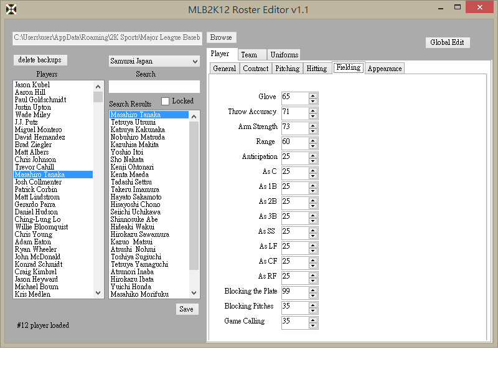Decrease Blocking the Plate down arrow
Screen dimensions: 498x374
pos(313,295)
